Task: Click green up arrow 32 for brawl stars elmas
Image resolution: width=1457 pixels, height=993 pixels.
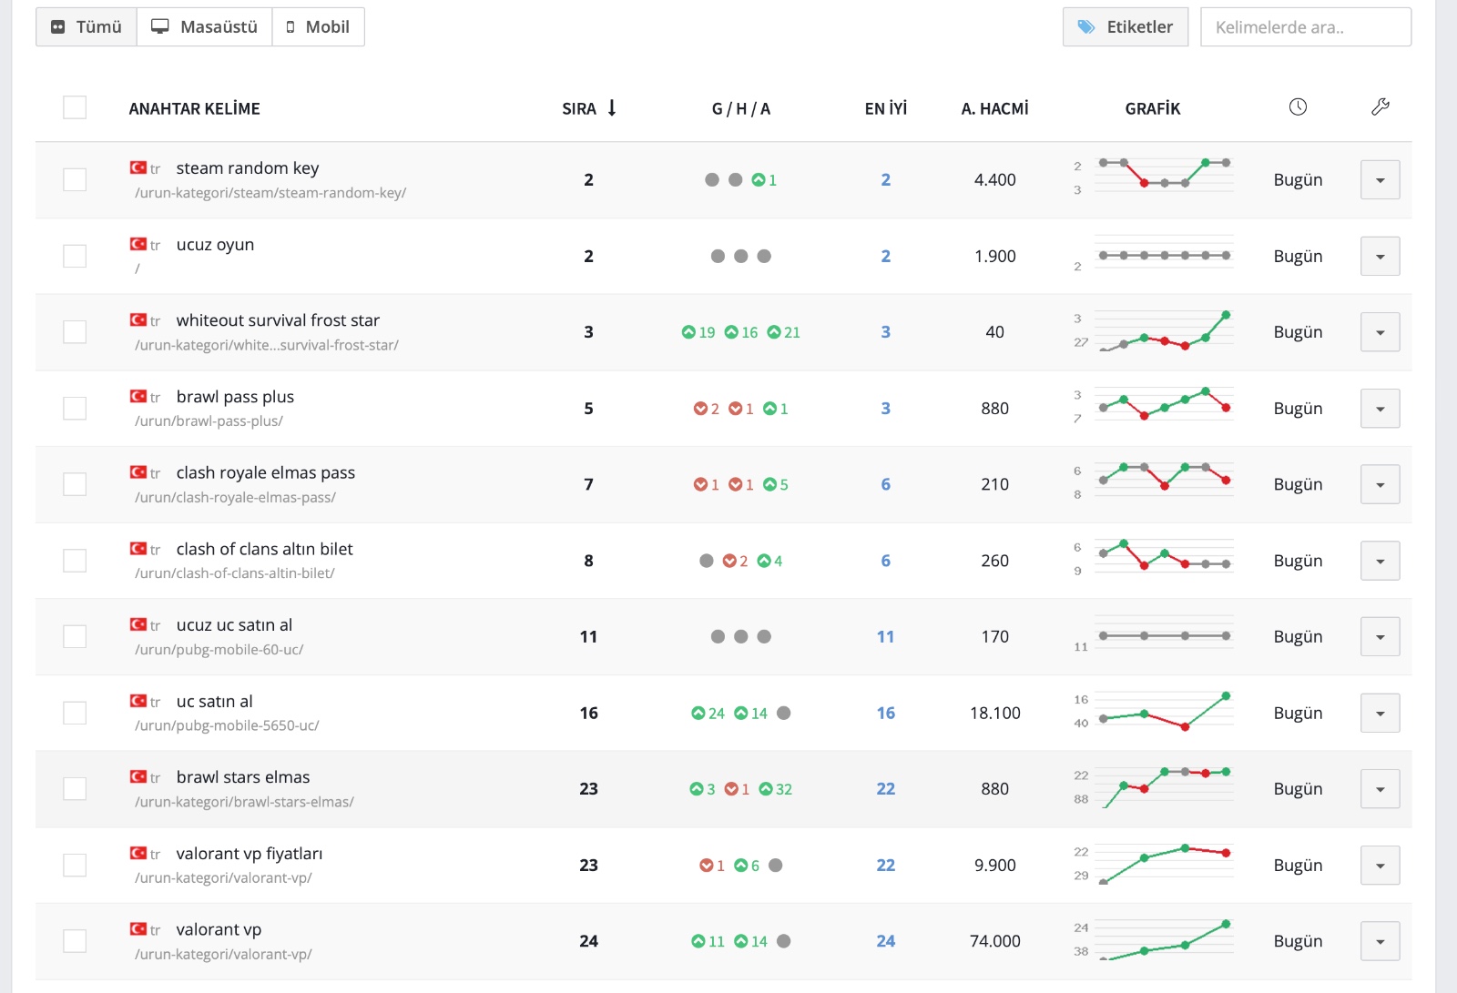Action: [776, 789]
